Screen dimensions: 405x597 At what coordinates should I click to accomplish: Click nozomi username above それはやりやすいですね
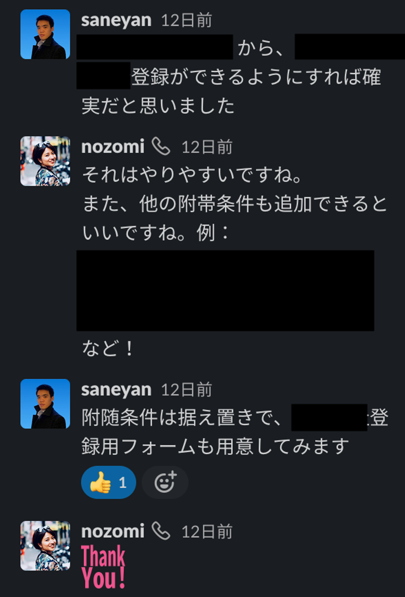coord(113,146)
